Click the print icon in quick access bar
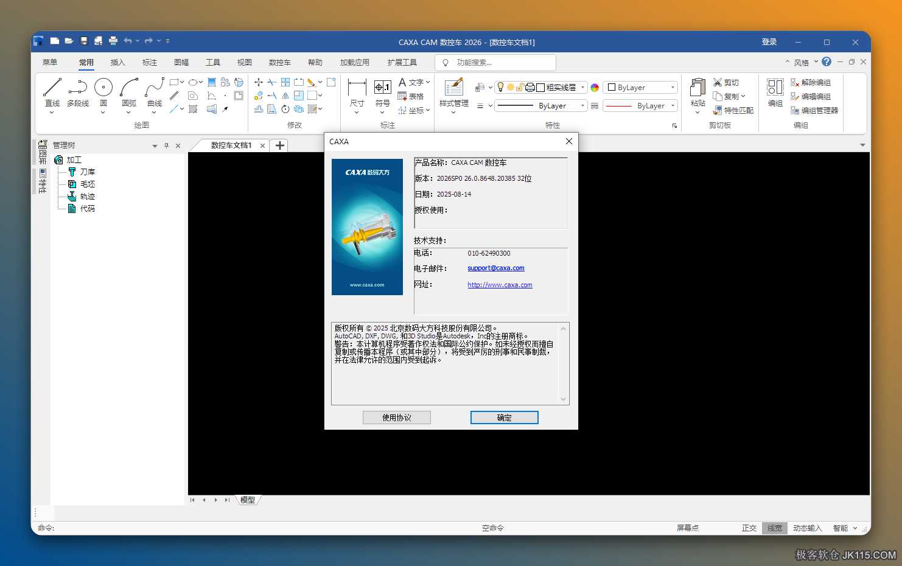This screenshot has width=902, height=566. point(113,41)
